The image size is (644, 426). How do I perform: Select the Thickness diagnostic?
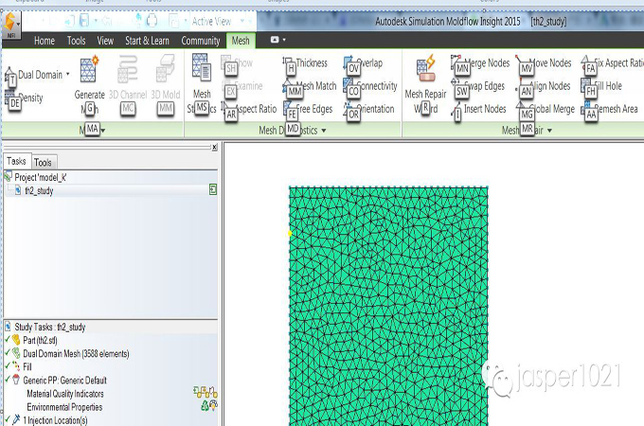[305, 63]
